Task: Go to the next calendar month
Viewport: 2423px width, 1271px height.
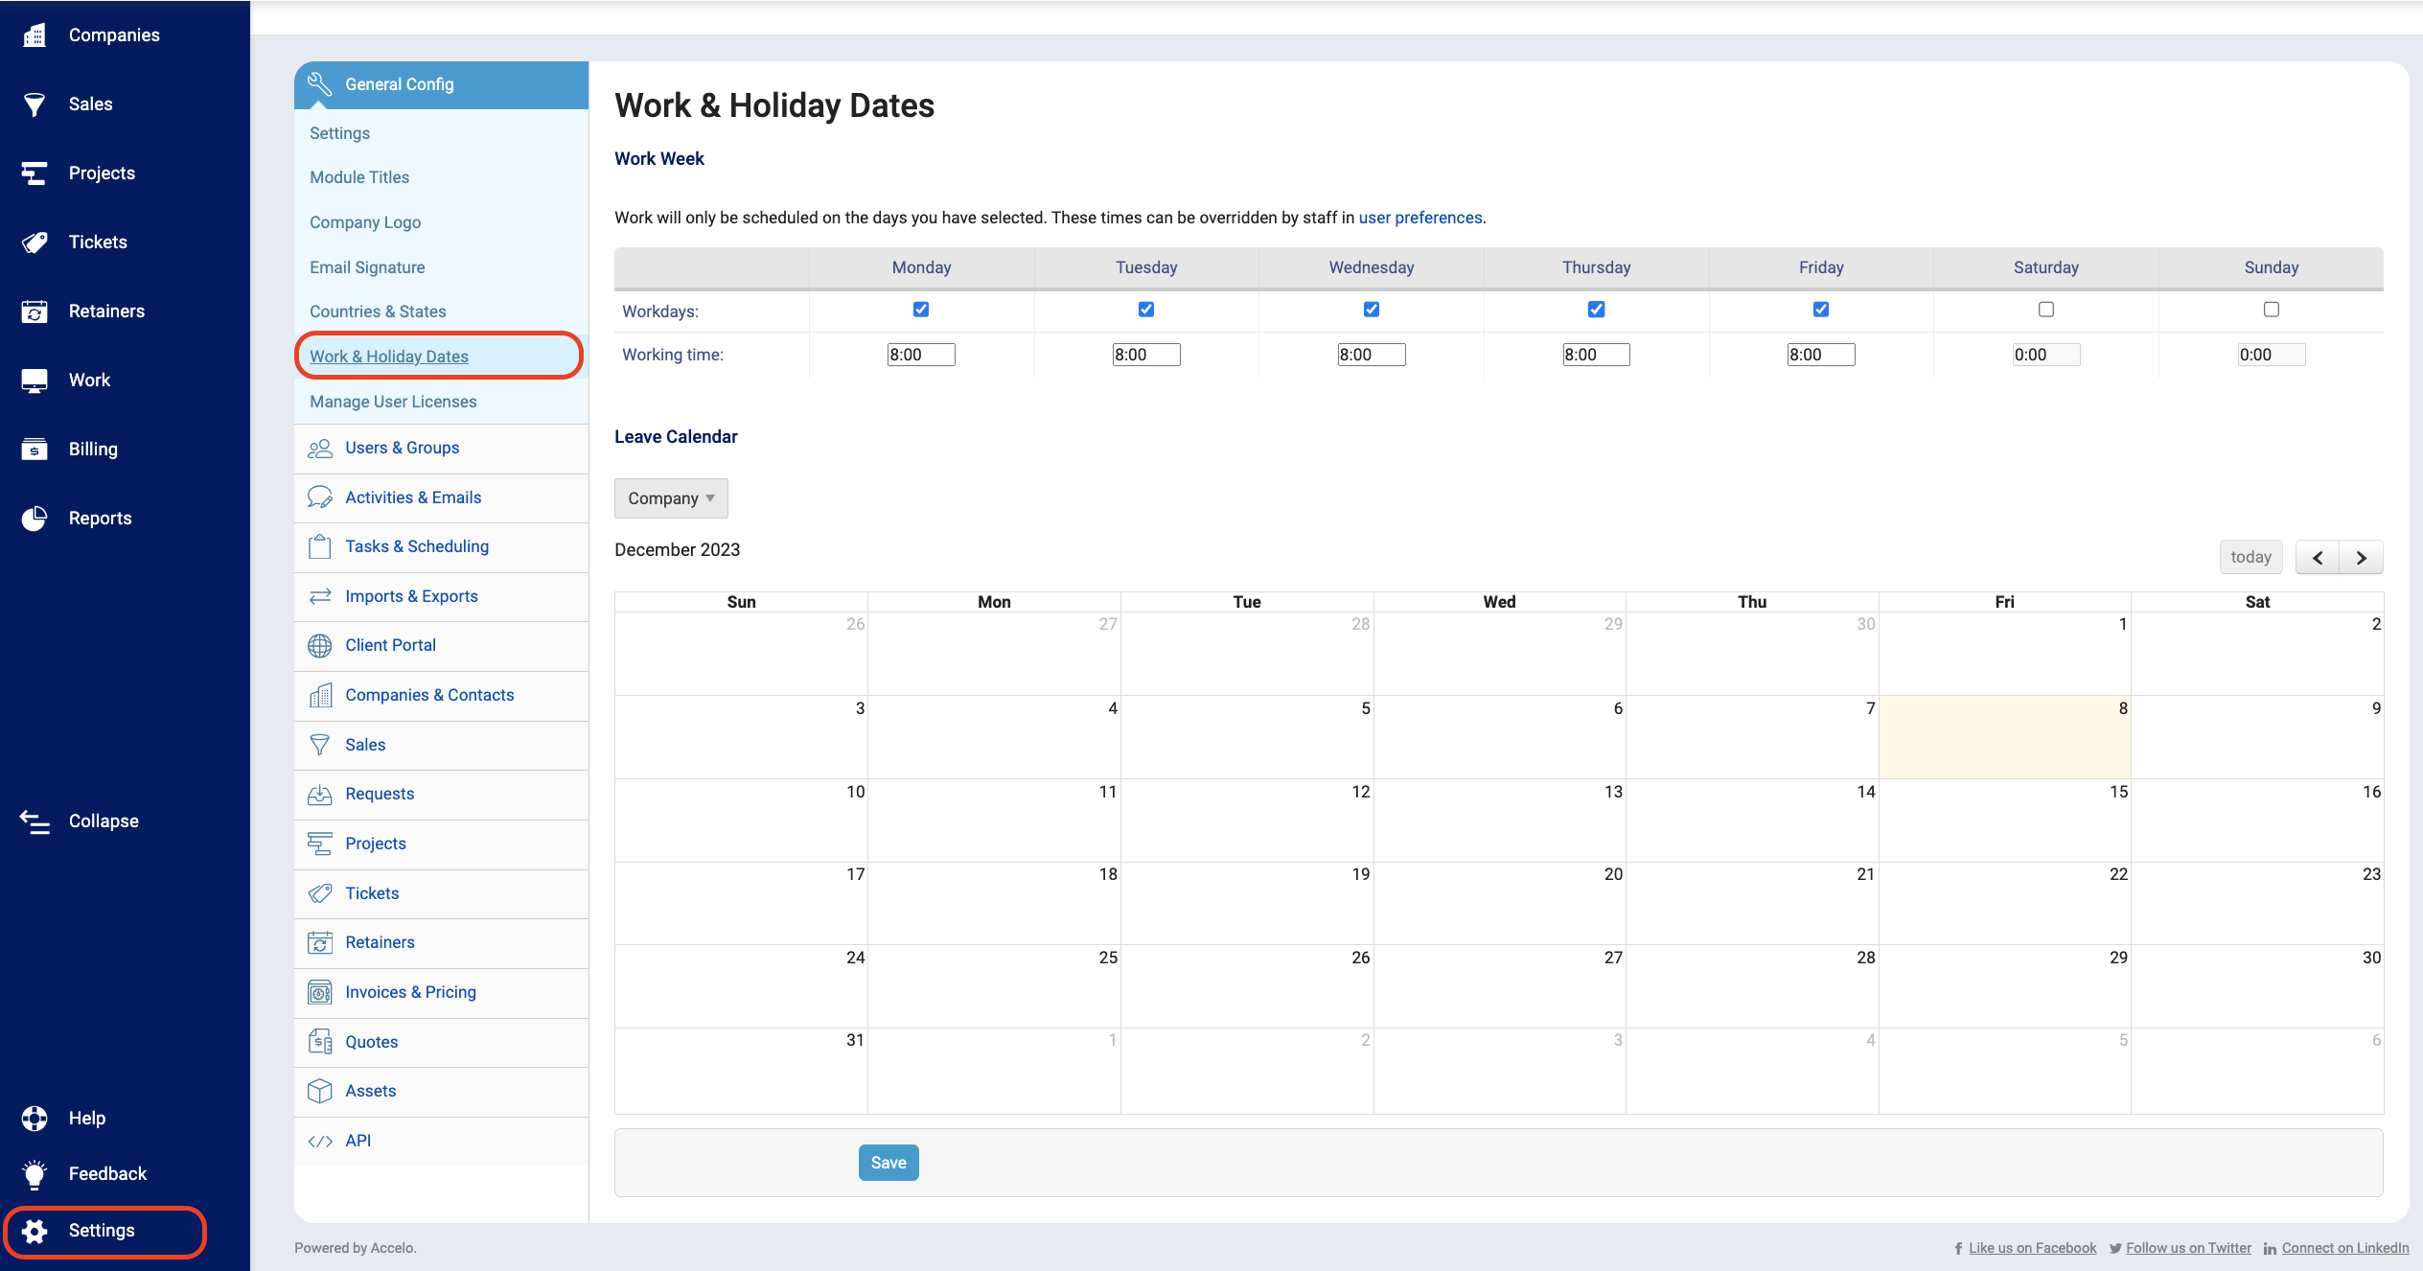Action: [2362, 558]
